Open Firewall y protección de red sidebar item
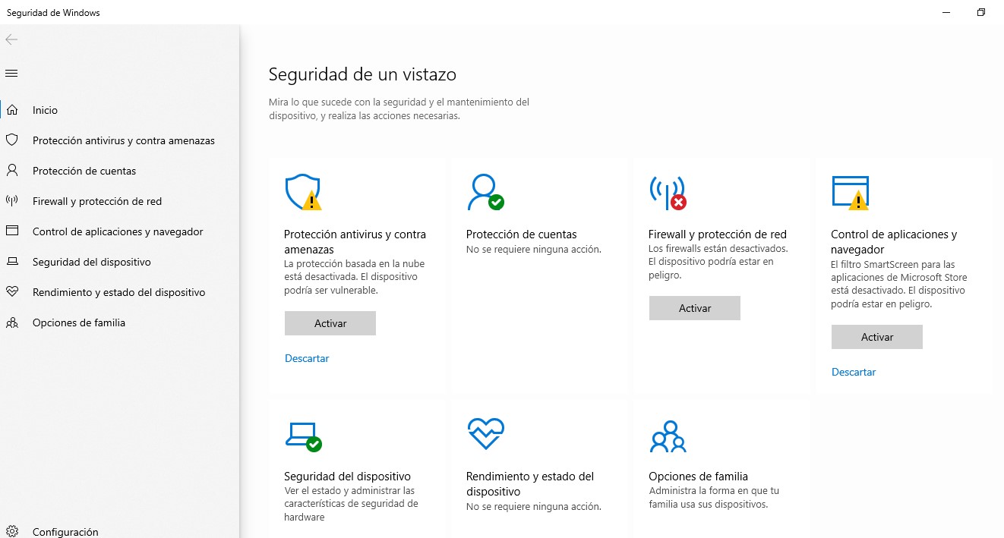Image resolution: width=1004 pixels, height=538 pixels. [x=96, y=201]
